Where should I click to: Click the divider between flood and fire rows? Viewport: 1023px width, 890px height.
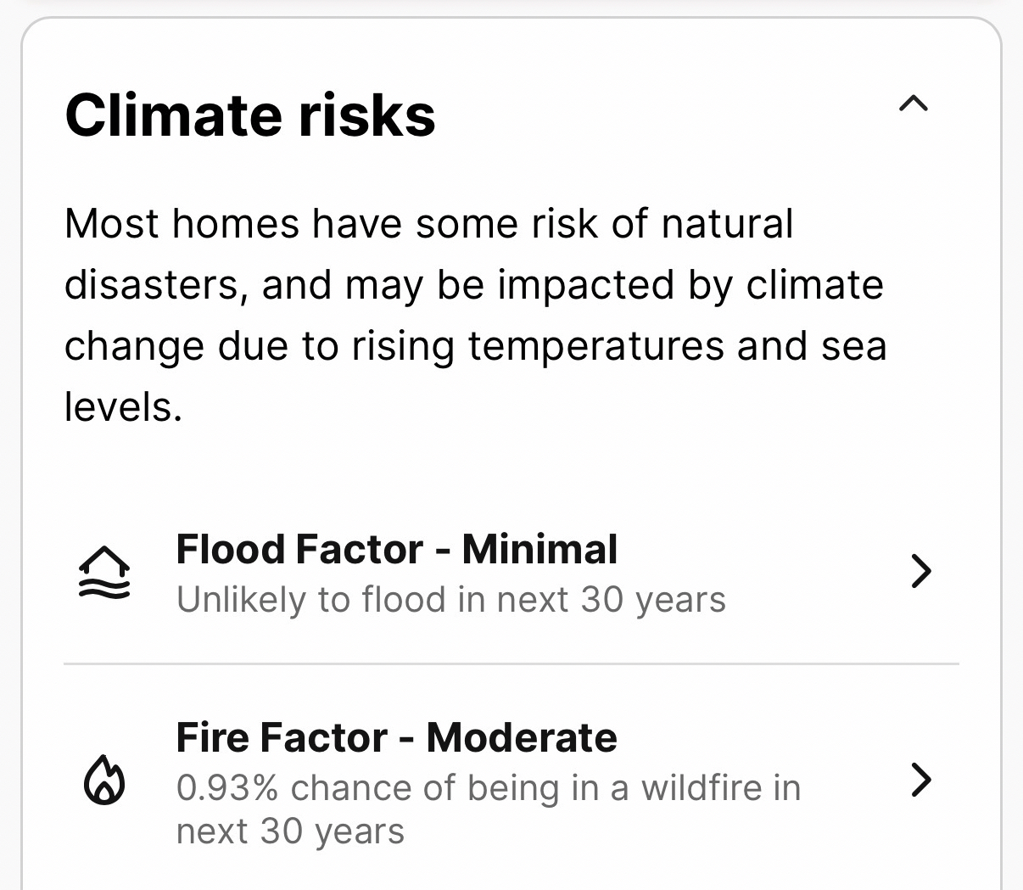(511, 663)
